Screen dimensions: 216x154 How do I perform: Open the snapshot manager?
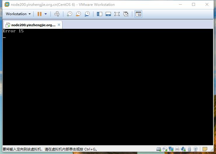pyautogui.click(x=87, y=14)
